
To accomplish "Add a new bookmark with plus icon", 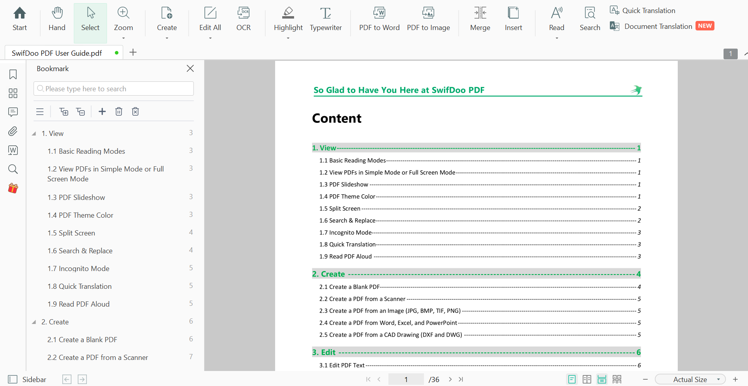I will (102, 112).
